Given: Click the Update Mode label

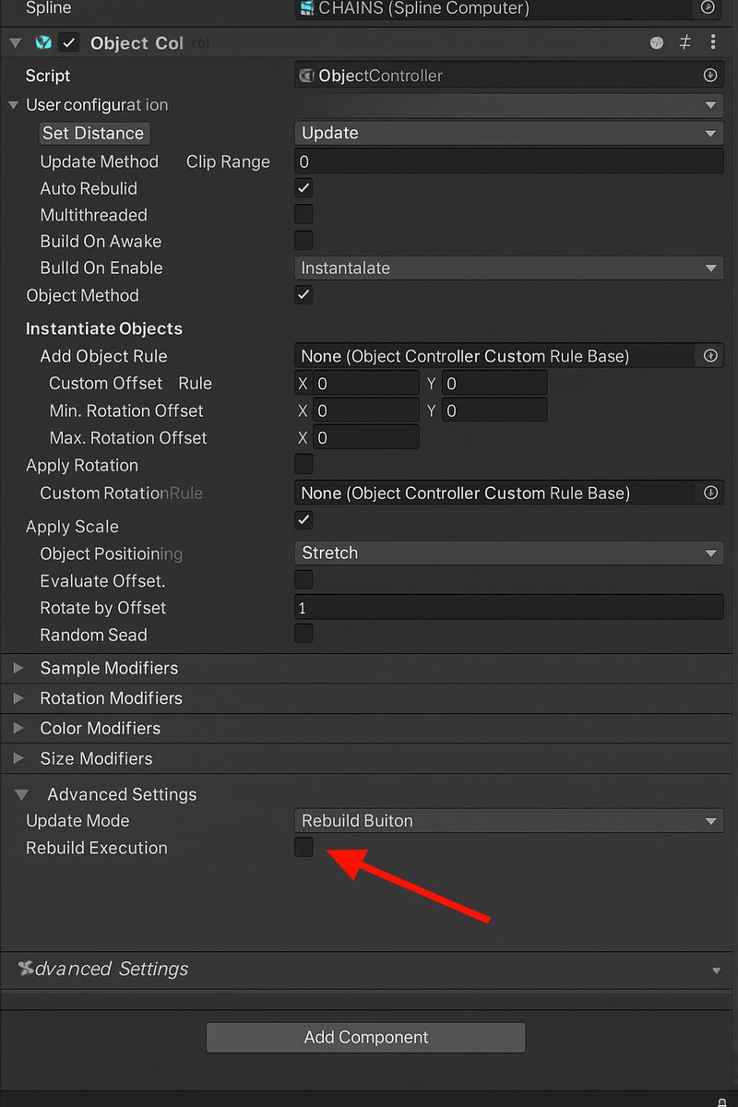Looking at the screenshot, I should click(77, 821).
